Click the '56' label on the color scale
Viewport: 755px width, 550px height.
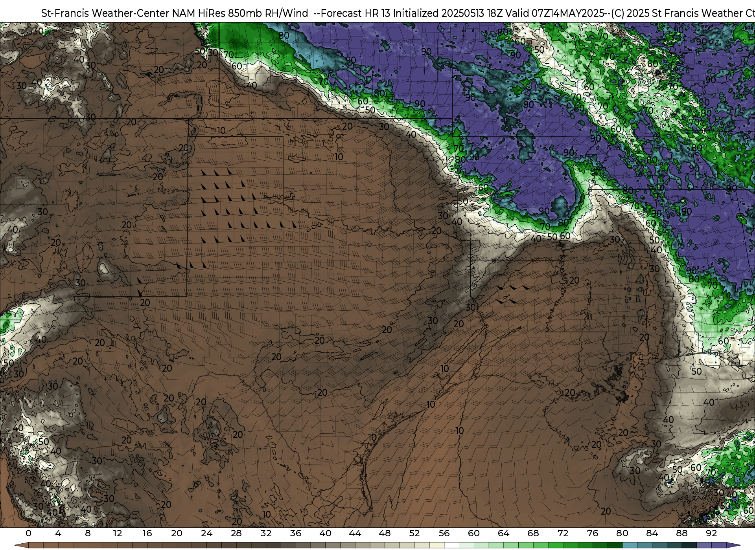coord(444,533)
